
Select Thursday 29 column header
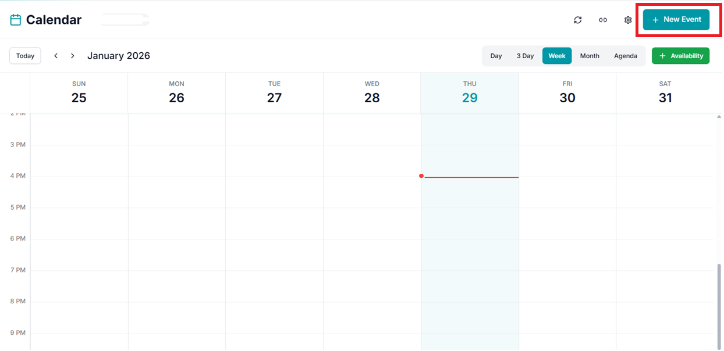pyautogui.click(x=470, y=93)
